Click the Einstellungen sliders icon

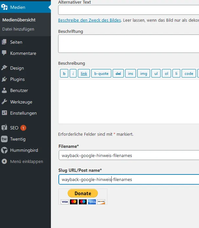point(4,113)
